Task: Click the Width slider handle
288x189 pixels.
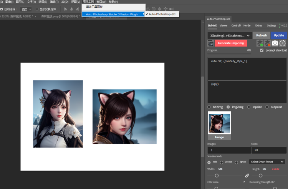Action: pos(217,176)
